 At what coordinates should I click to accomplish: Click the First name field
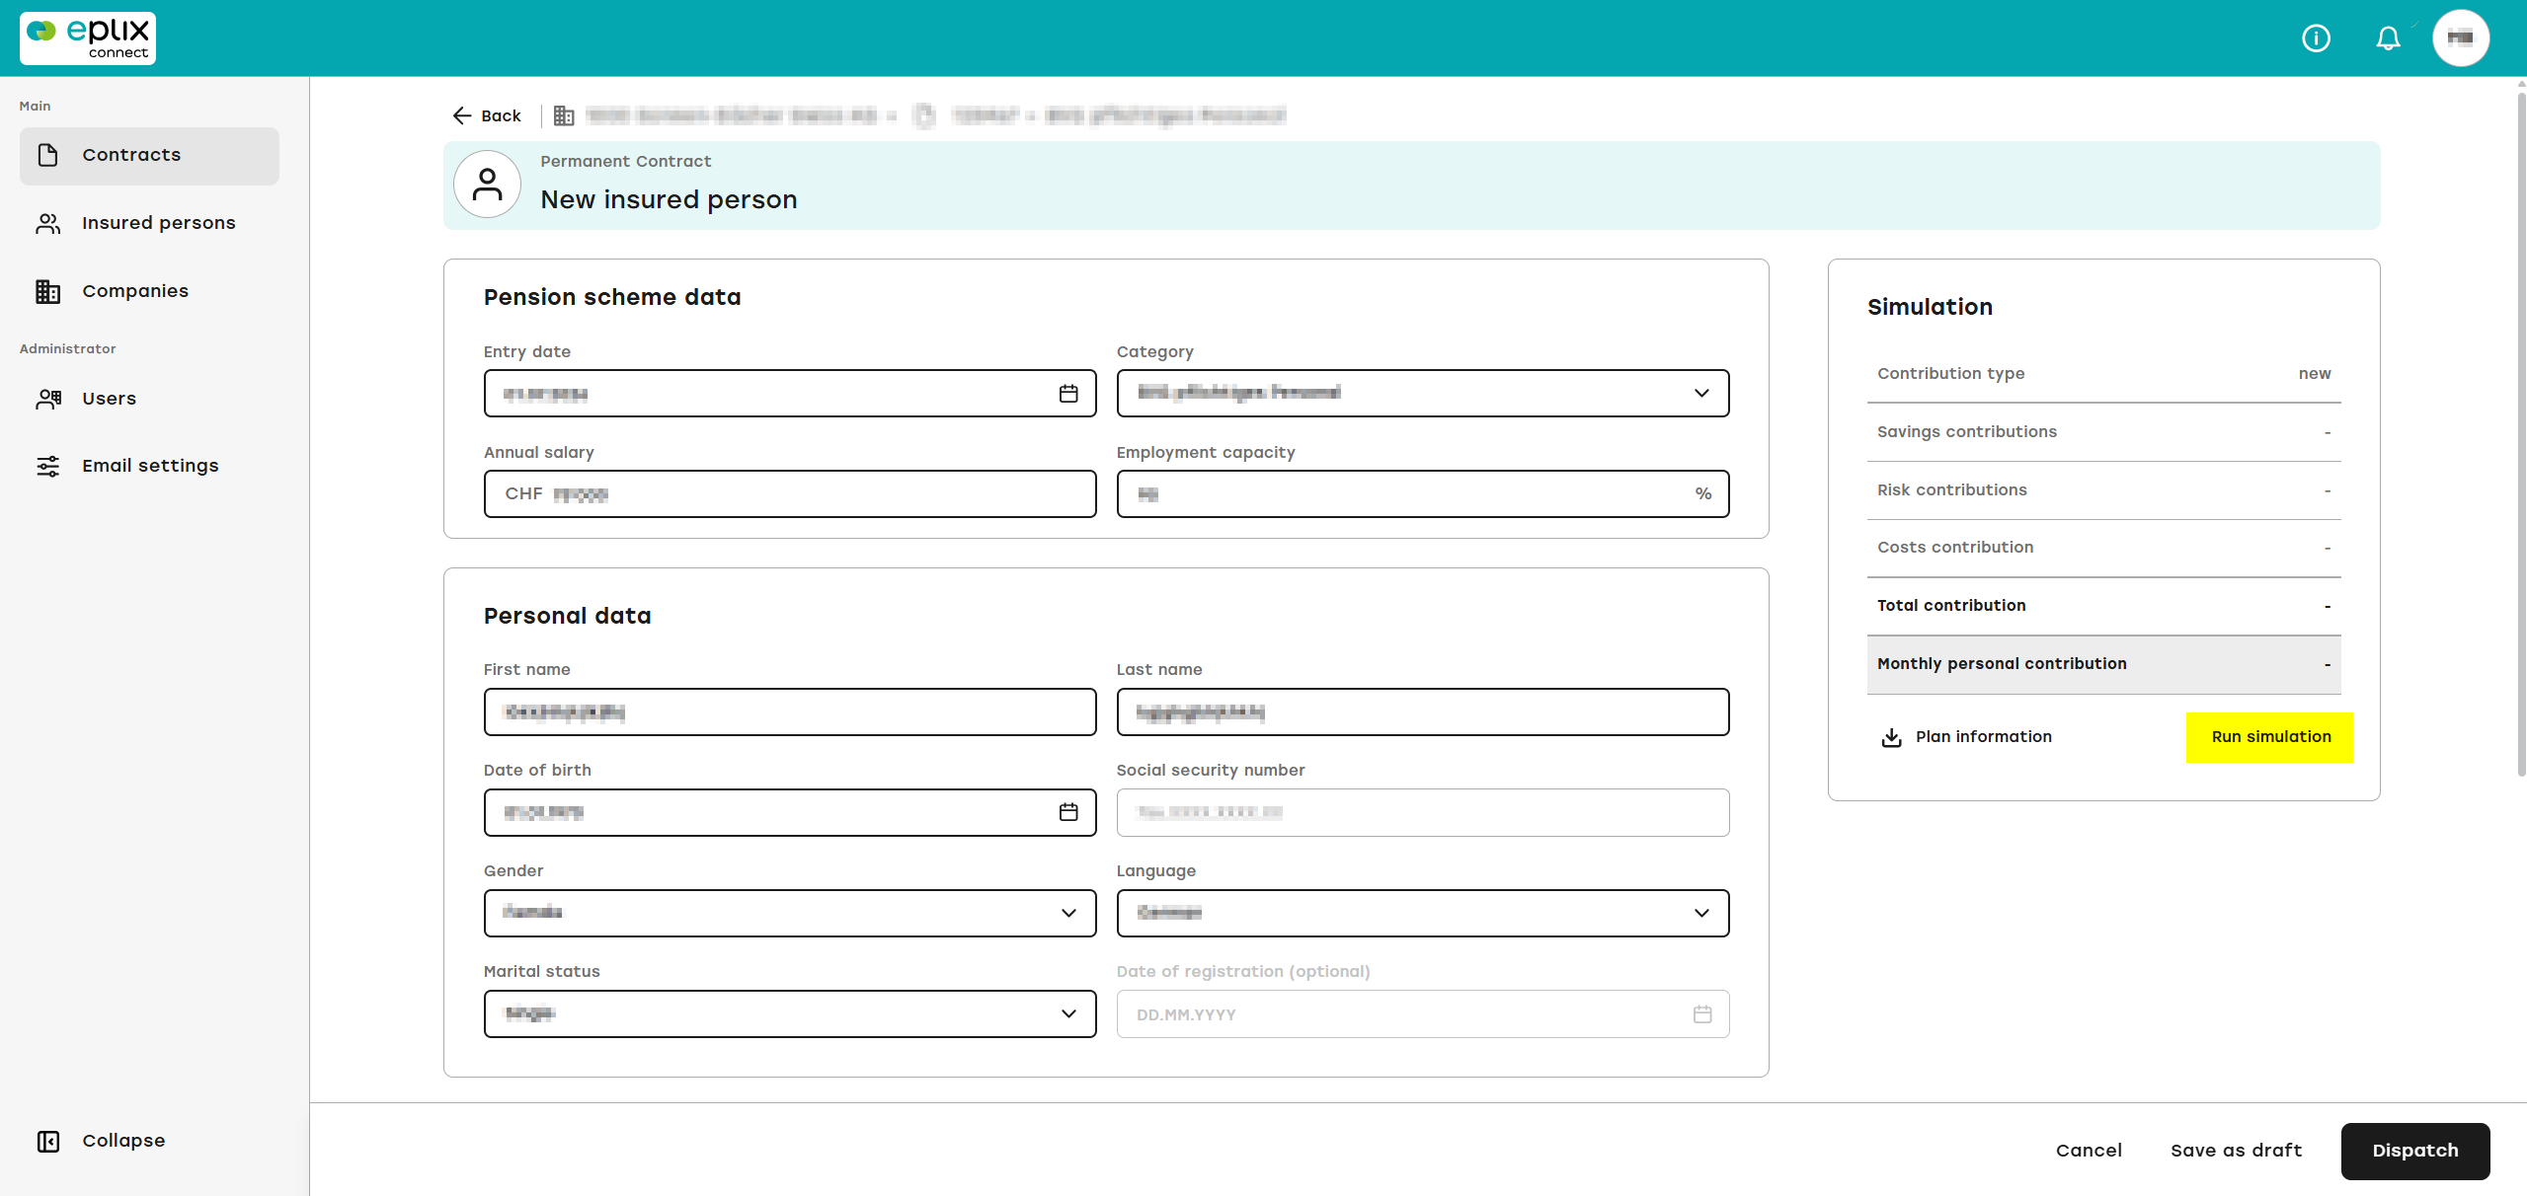pyautogui.click(x=790, y=712)
